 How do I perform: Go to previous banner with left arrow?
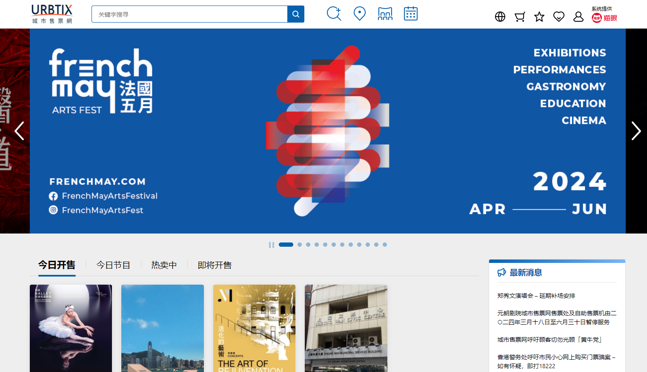19,131
